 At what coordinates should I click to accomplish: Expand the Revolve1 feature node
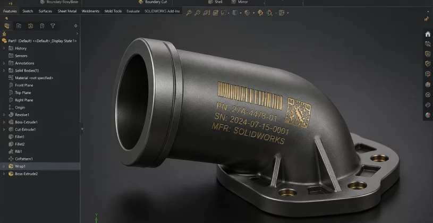[x=4, y=115]
